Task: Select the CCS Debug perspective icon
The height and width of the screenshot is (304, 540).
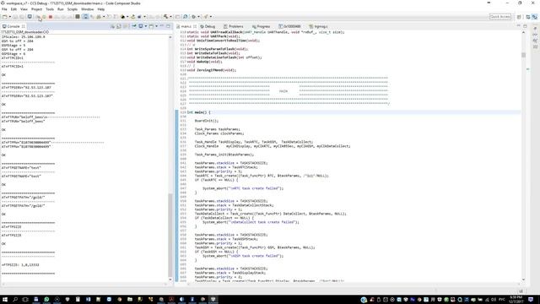Action: (534, 17)
